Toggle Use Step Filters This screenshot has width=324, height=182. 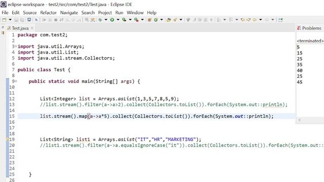pos(93,20)
